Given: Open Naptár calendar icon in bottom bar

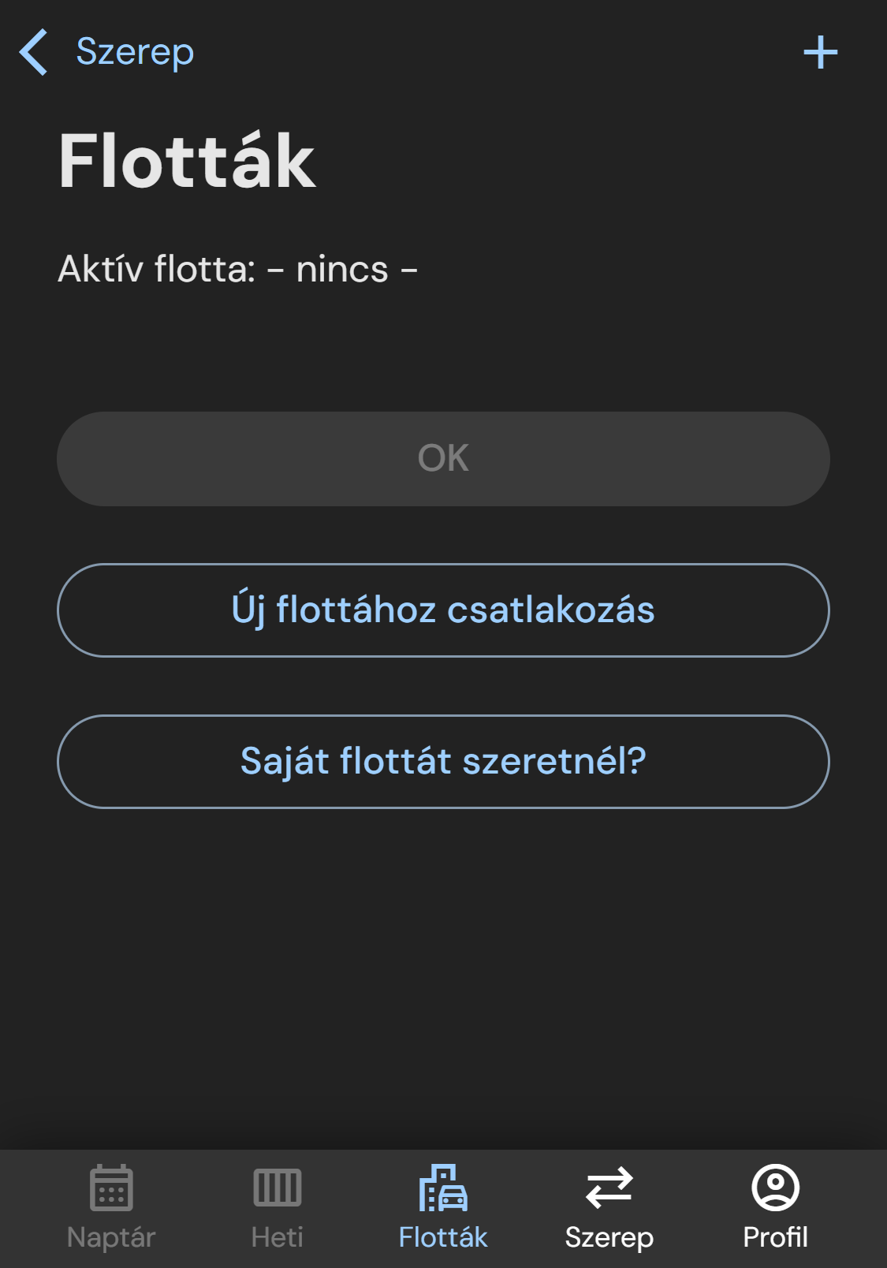Looking at the screenshot, I should click(x=111, y=1187).
